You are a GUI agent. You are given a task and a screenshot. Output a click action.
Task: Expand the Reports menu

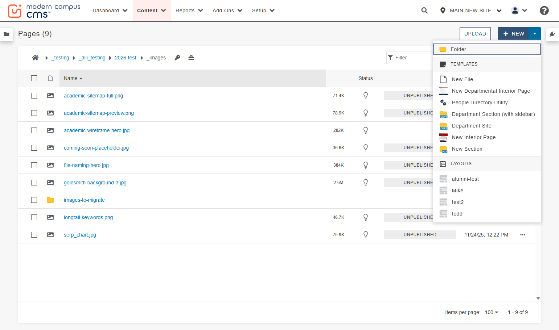[x=189, y=11]
